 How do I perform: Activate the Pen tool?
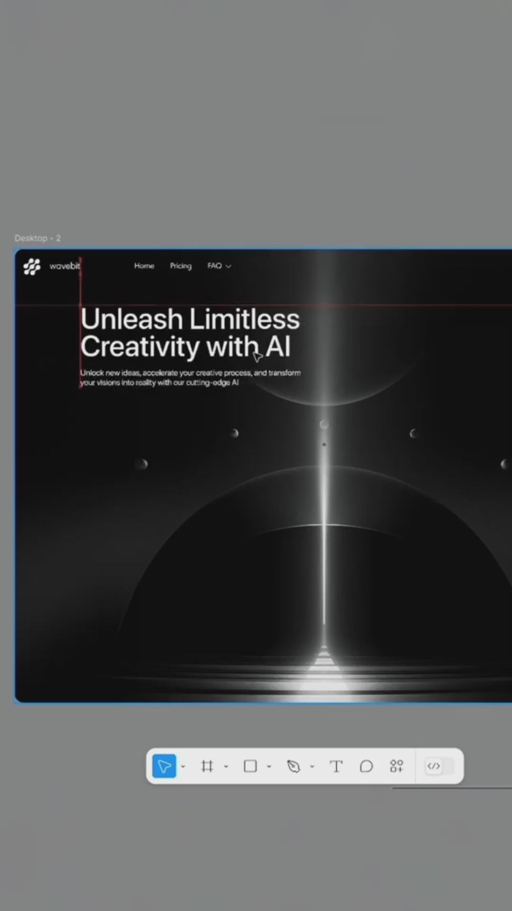(x=294, y=766)
